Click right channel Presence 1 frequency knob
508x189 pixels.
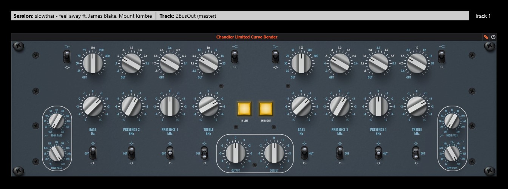pyautogui.click(x=378, y=63)
